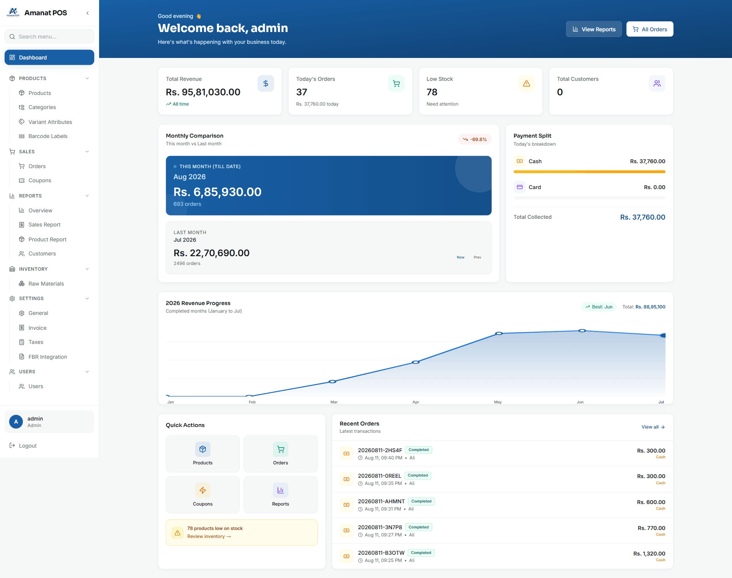
Task: Open Categories in the sidebar
Action: (54, 107)
